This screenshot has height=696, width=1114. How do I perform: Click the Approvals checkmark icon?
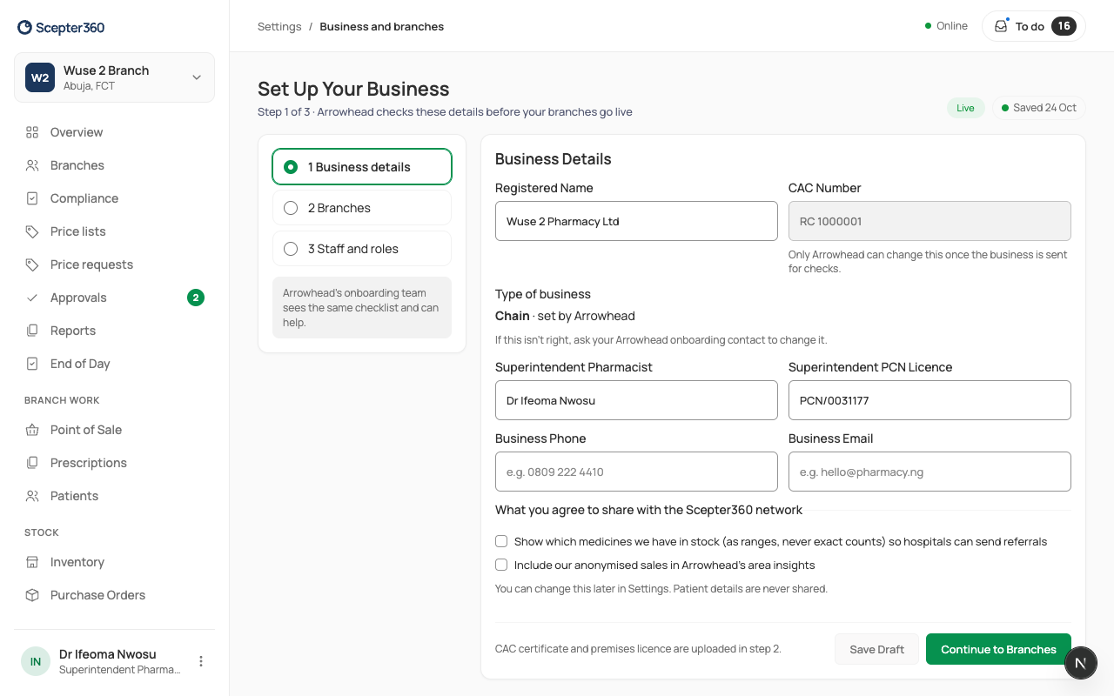coord(32,298)
